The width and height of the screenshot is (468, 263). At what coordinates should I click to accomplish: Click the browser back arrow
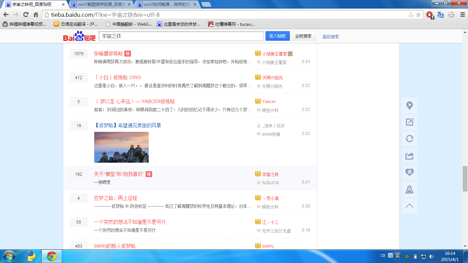[x=6, y=15]
